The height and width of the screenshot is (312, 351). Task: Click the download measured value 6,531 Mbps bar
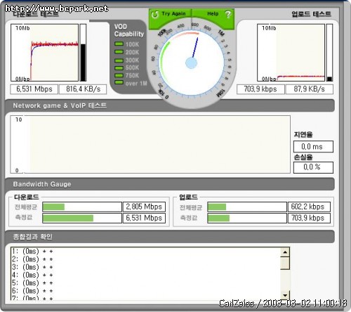(82, 218)
